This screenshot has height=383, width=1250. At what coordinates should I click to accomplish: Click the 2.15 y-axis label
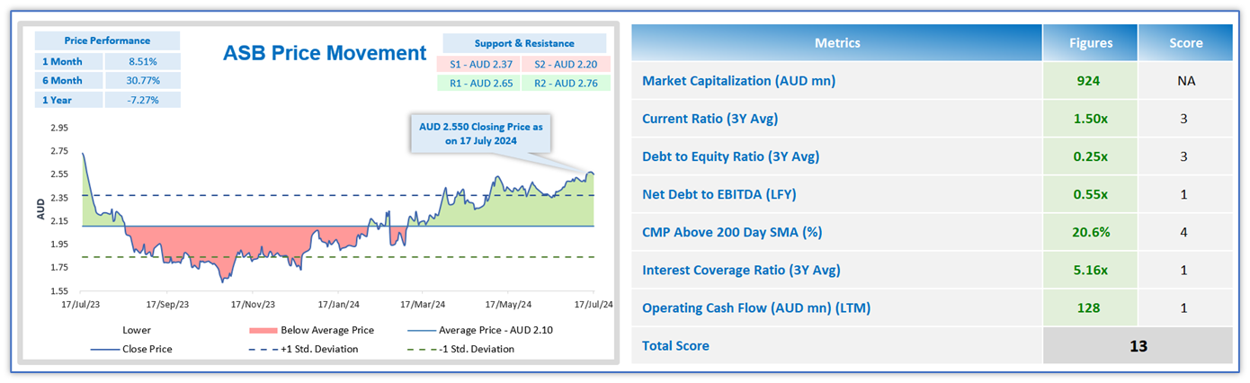pos(60,220)
